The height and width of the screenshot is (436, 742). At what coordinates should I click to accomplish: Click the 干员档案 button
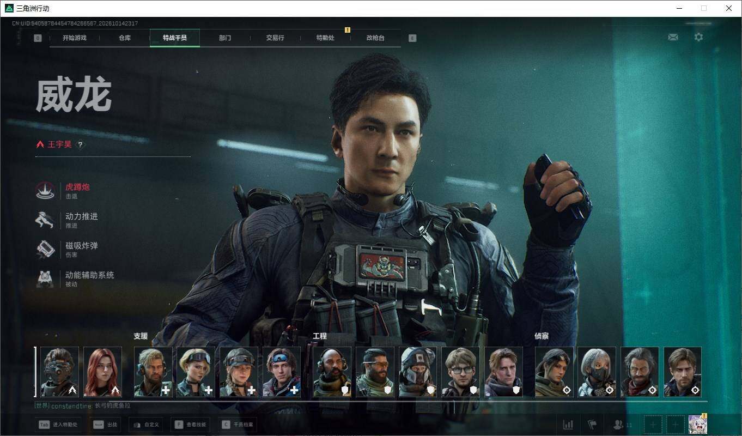click(238, 425)
